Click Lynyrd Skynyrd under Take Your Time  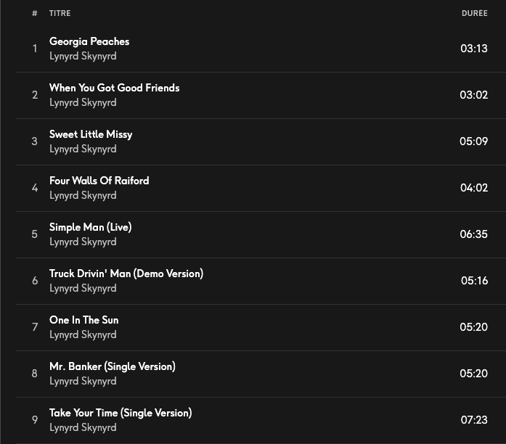[x=83, y=427]
